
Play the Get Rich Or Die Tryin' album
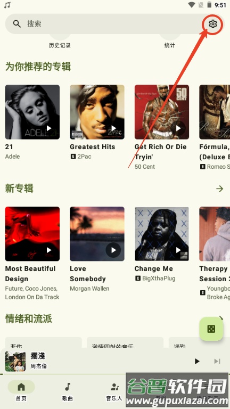[x=178, y=128]
